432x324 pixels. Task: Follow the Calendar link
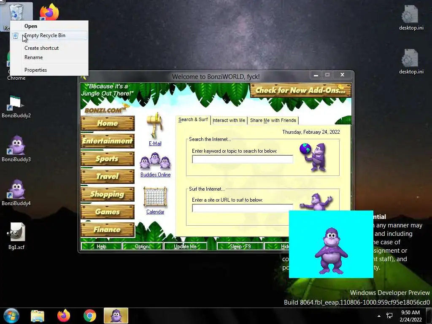click(155, 212)
